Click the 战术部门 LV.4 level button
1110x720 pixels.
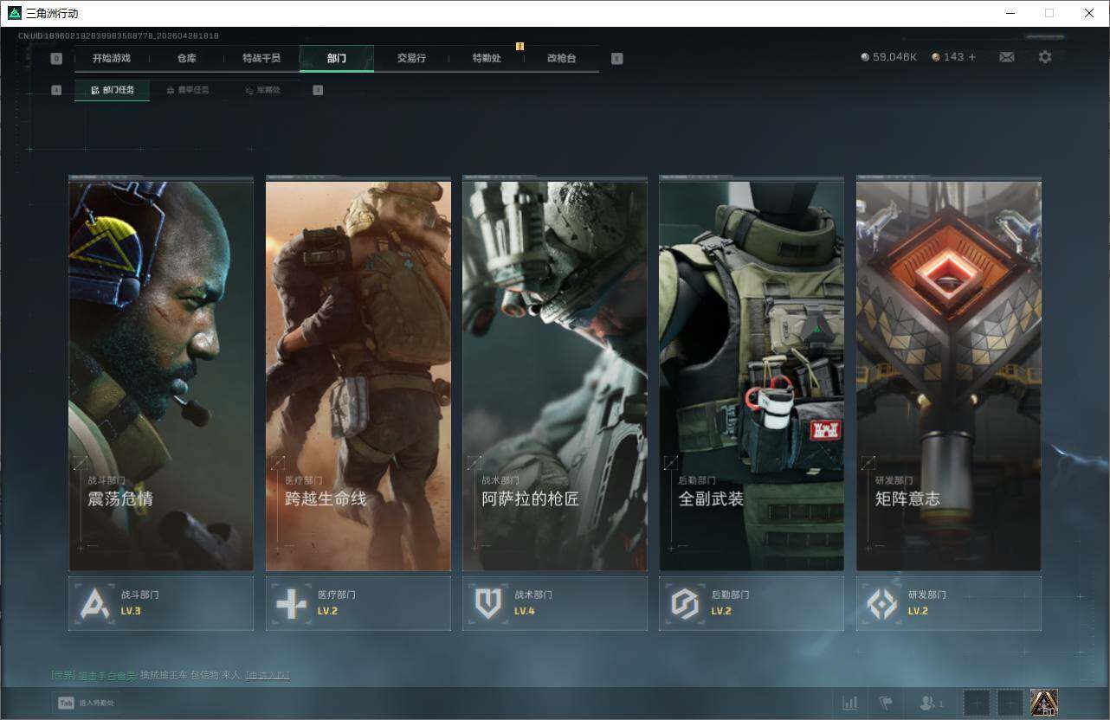click(x=555, y=603)
